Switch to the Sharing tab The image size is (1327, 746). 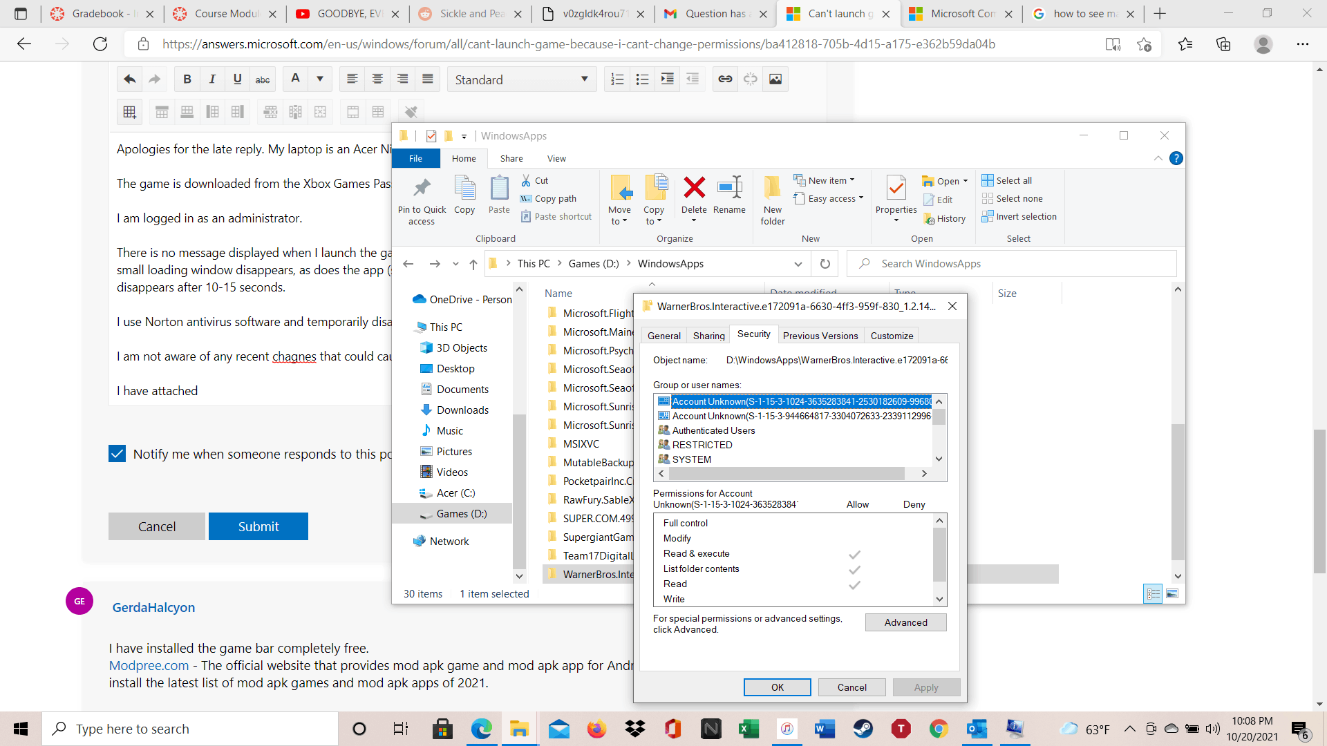[x=708, y=336]
